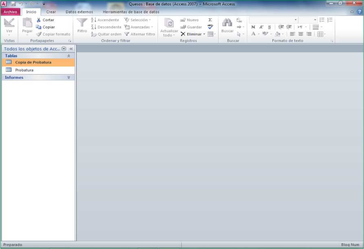Open the Ver view icon
The height and width of the screenshot is (249, 364).
click(9, 23)
